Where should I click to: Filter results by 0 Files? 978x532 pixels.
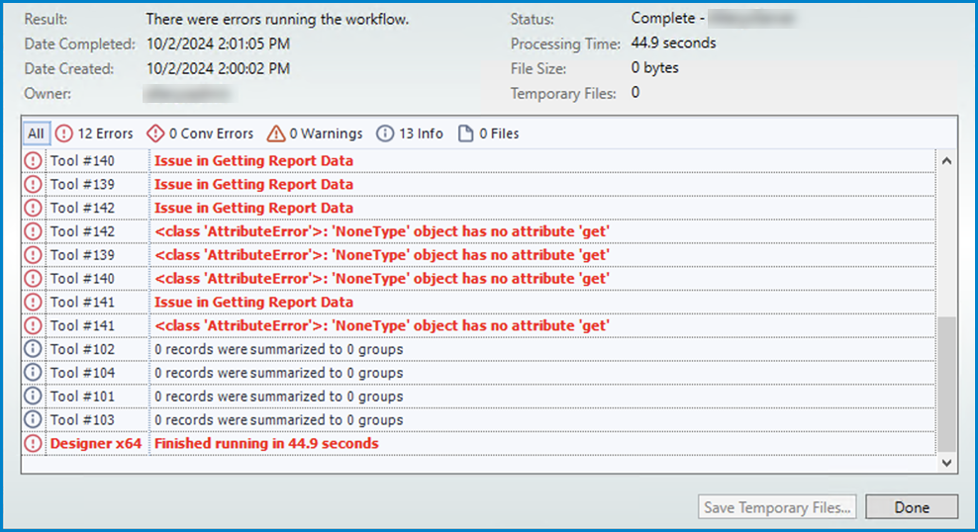[x=488, y=133]
